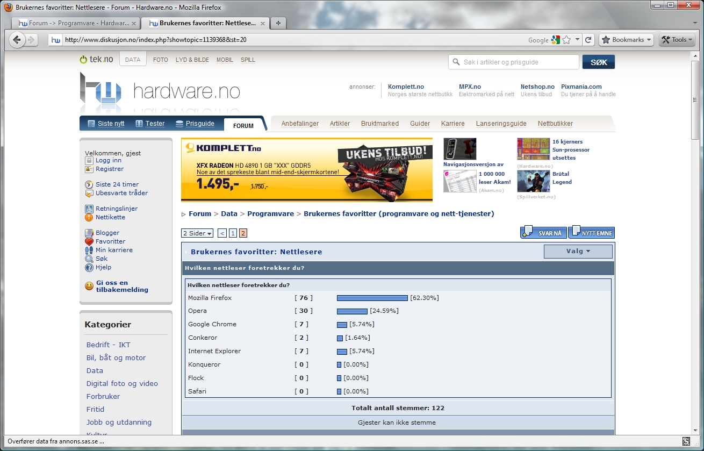This screenshot has height=451, width=704.
Task: Click the text Gjester kan ikke stemme
Action: pyautogui.click(x=397, y=423)
